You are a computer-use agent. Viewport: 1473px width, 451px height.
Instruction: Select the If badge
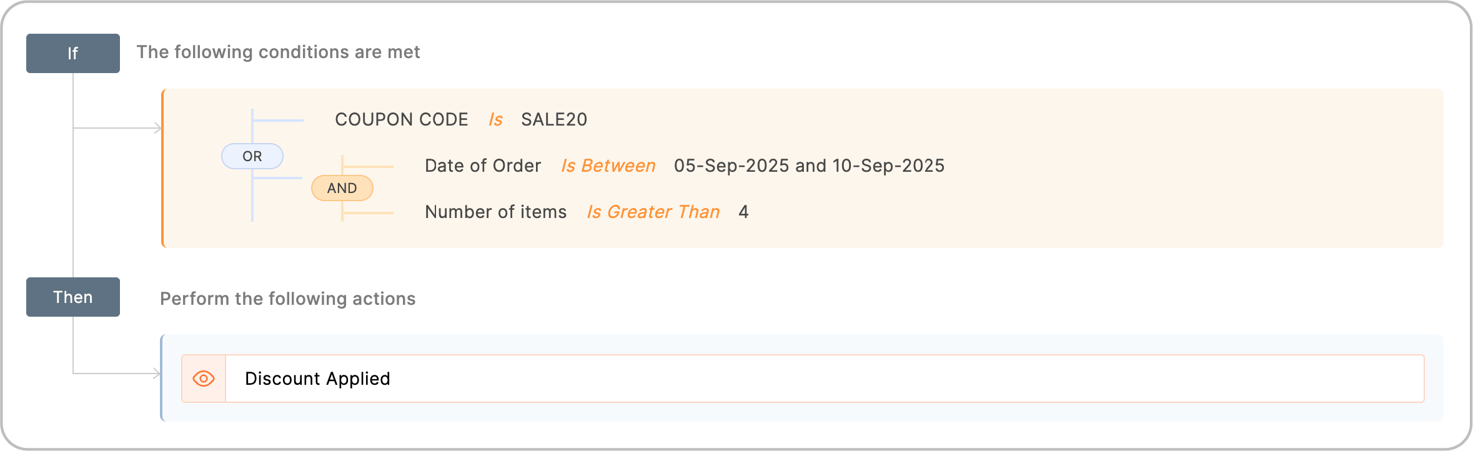point(72,53)
